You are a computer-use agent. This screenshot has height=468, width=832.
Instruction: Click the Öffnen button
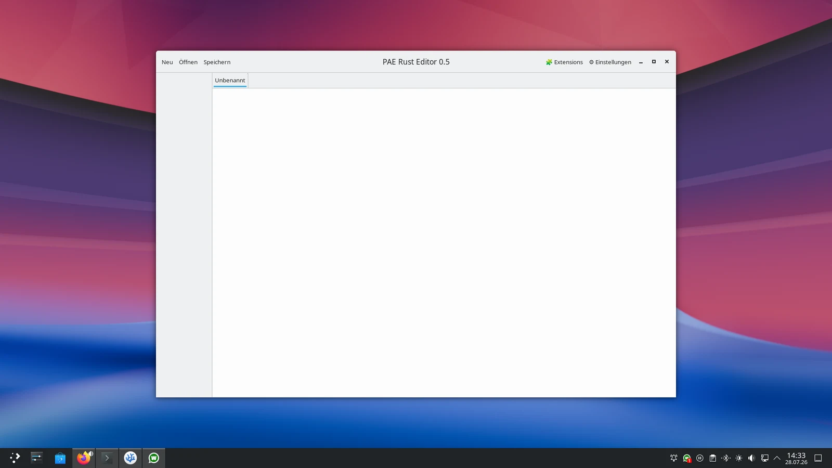(x=188, y=62)
